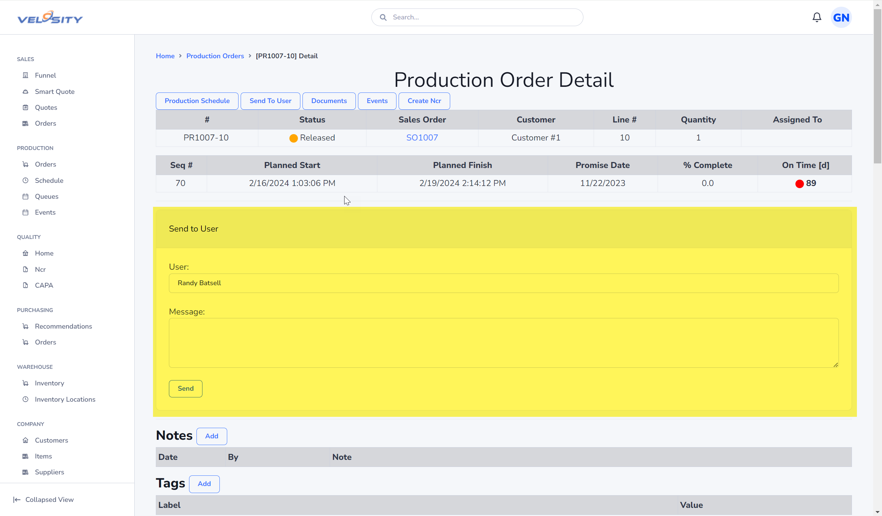The width and height of the screenshot is (882, 516).
Task: Click the User input field showing Randy Batsell
Action: pyautogui.click(x=504, y=283)
